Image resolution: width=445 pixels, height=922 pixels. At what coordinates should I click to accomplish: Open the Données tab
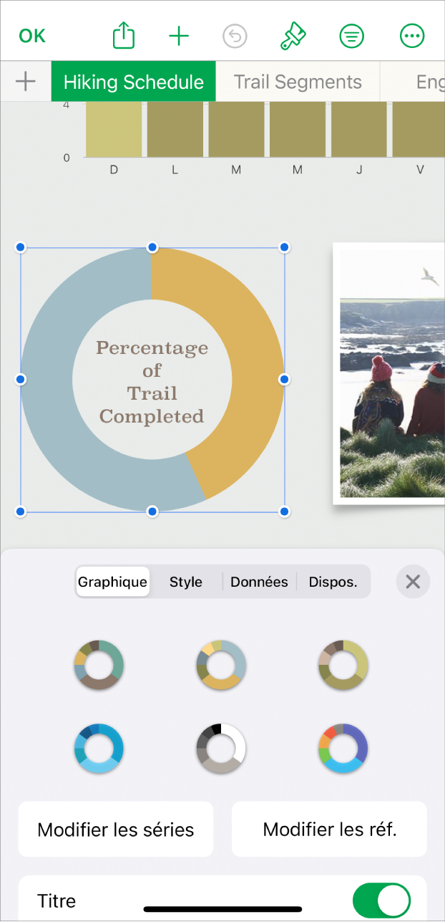point(259,582)
